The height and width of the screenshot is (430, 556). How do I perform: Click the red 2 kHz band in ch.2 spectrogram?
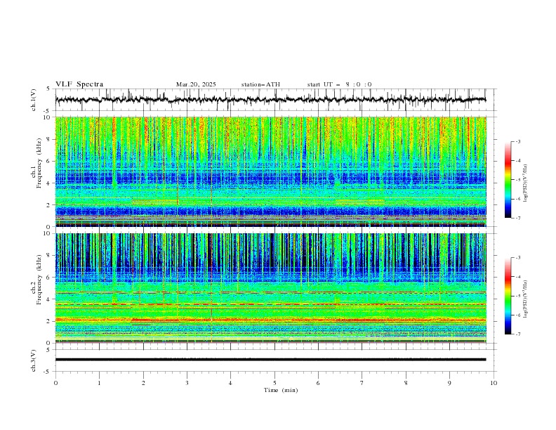click(x=270, y=320)
